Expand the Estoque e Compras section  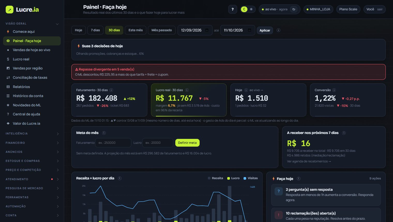(x=32, y=161)
